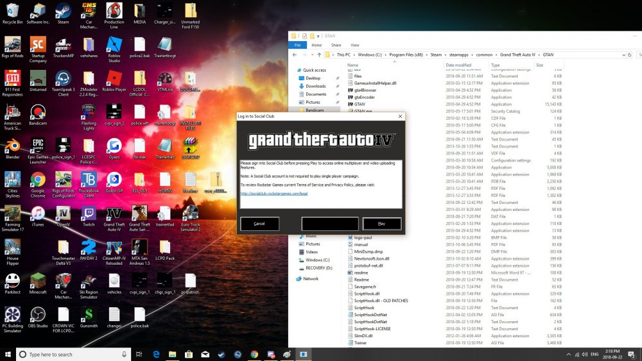
Task: Open the Grand Theft Auto IV desktop shortcut
Action: (x=114, y=219)
